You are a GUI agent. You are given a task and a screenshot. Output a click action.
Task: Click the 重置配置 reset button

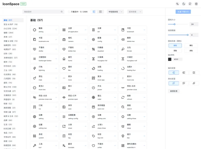(174, 91)
